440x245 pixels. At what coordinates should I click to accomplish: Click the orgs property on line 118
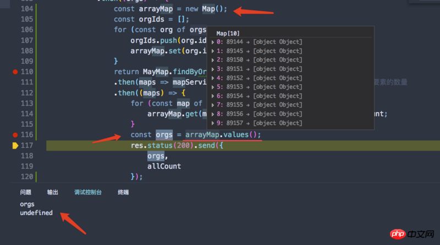point(156,156)
